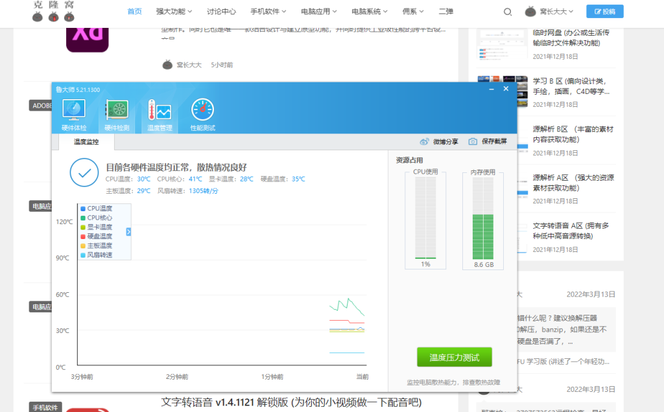Click the 鲁大师 5.21.1300 window title
The image size is (664, 412).
(x=78, y=89)
